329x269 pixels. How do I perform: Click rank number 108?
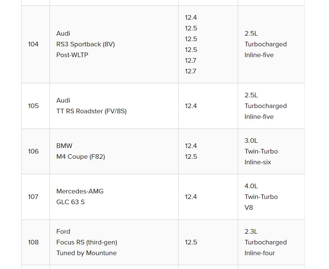[x=33, y=242]
